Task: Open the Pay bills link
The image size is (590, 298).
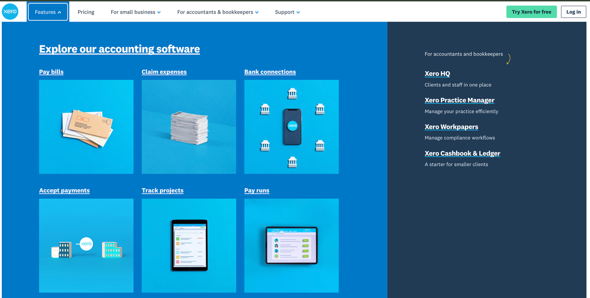Action: click(x=51, y=72)
